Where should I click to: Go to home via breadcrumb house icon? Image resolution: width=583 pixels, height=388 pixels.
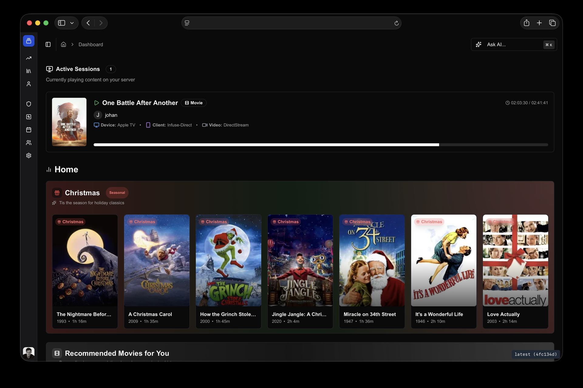coord(63,44)
